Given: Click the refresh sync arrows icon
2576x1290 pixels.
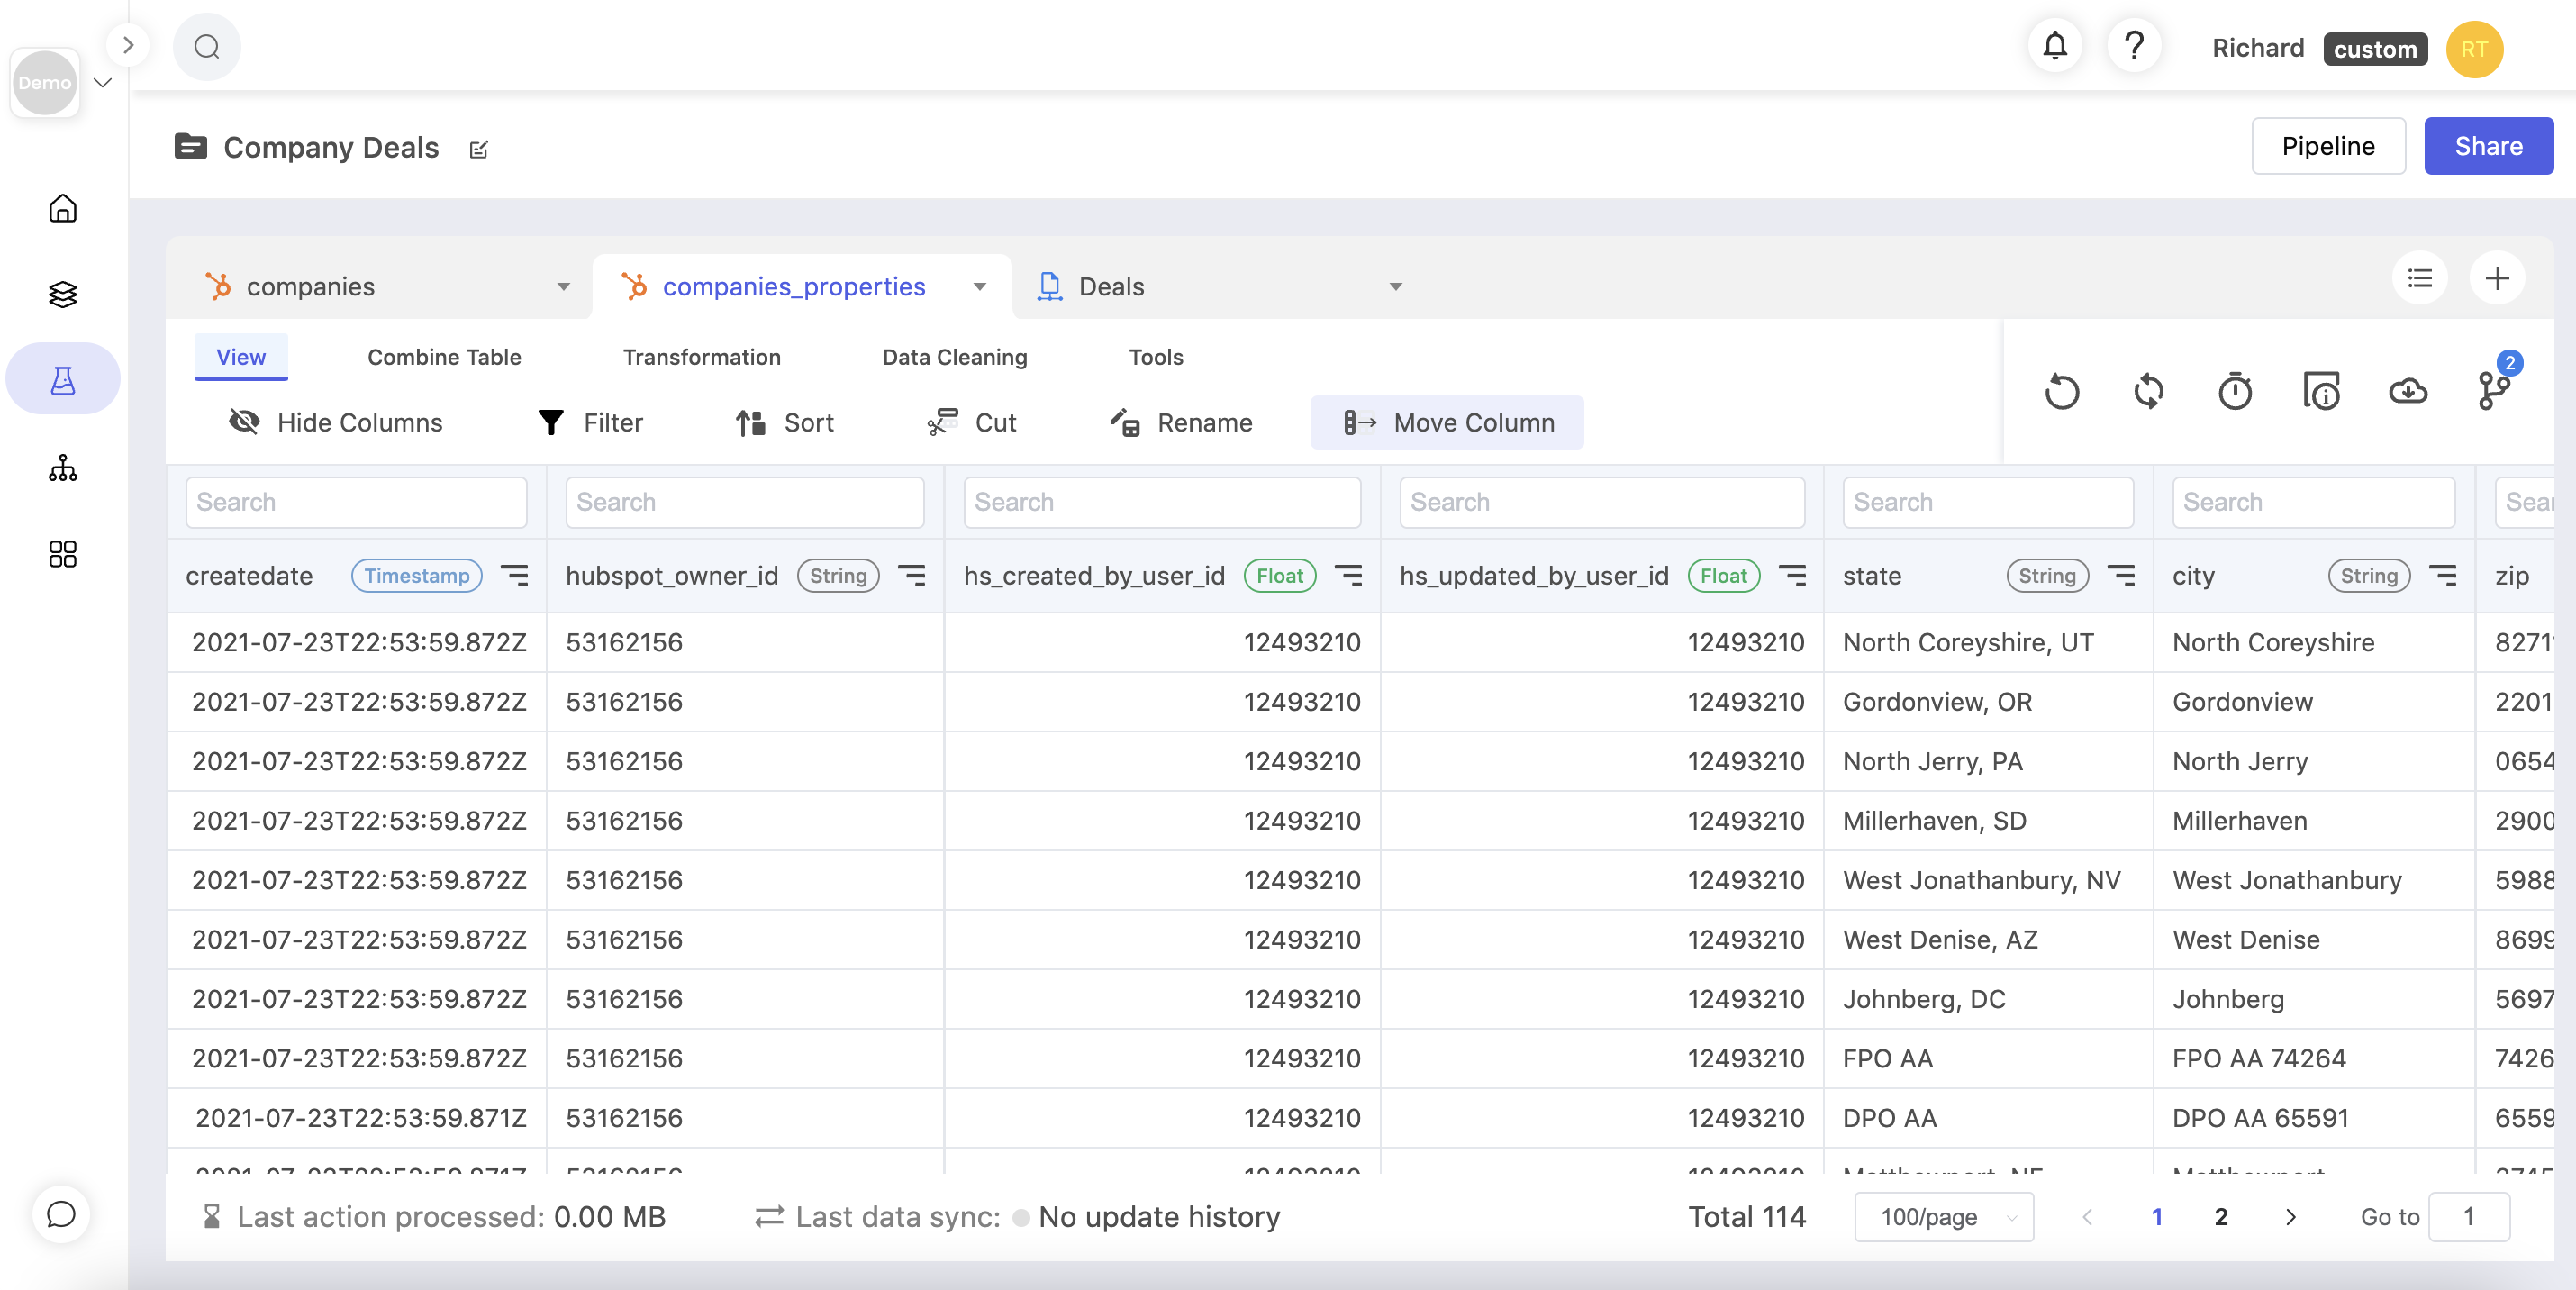Looking at the screenshot, I should pyautogui.click(x=2147, y=391).
